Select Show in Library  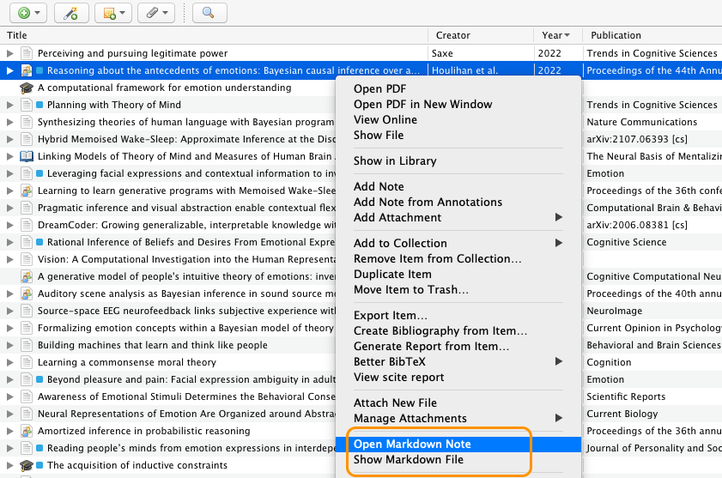coord(458,160)
